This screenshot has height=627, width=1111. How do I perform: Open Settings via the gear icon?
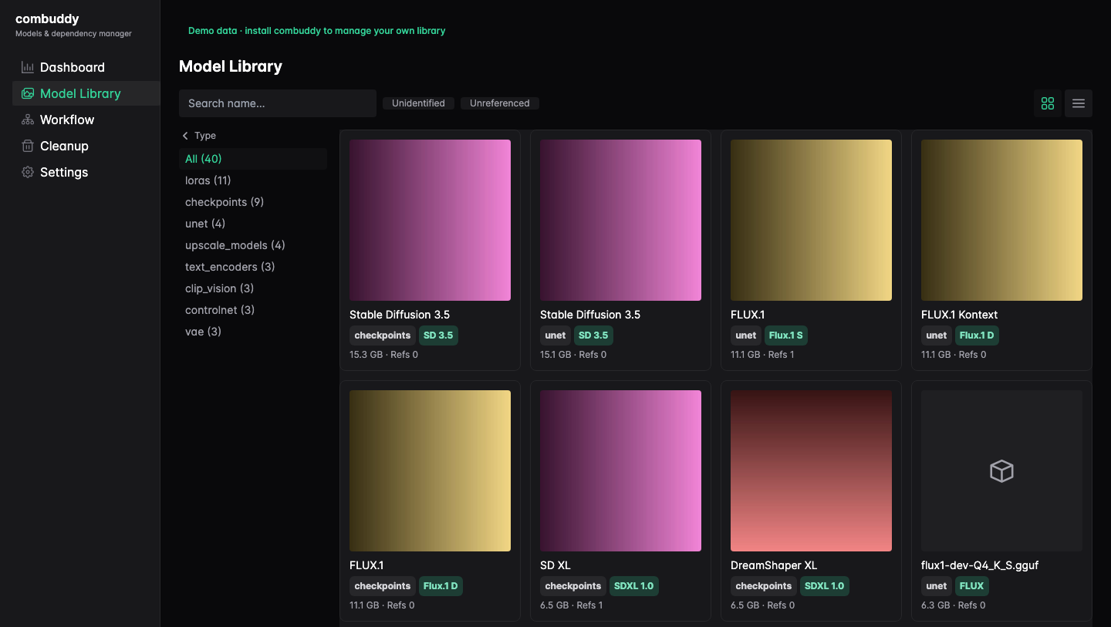point(28,172)
